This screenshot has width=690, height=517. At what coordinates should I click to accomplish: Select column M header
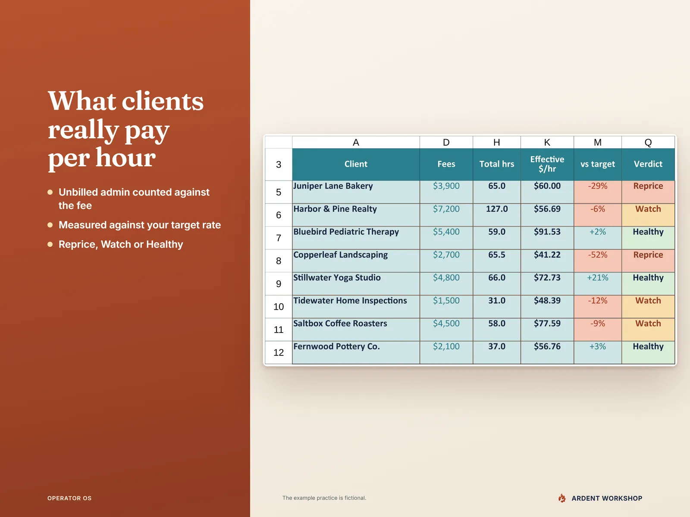pos(598,142)
